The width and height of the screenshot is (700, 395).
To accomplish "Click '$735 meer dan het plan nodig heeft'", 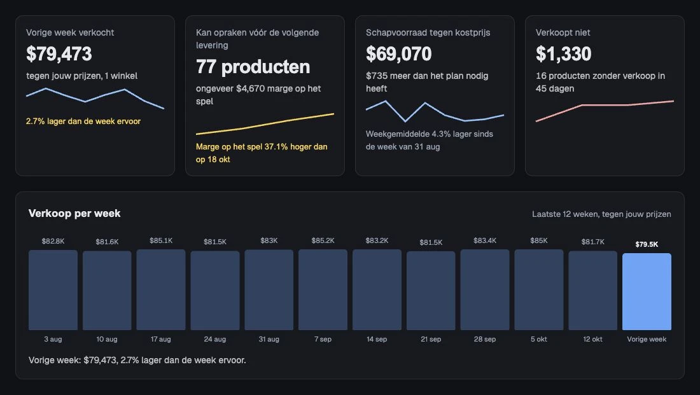I will 427,82.
